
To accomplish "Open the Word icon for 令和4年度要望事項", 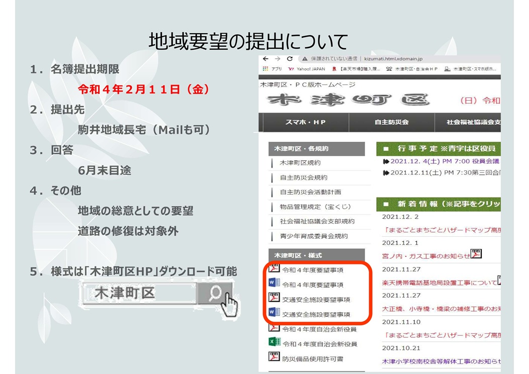I will tap(274, 283).
